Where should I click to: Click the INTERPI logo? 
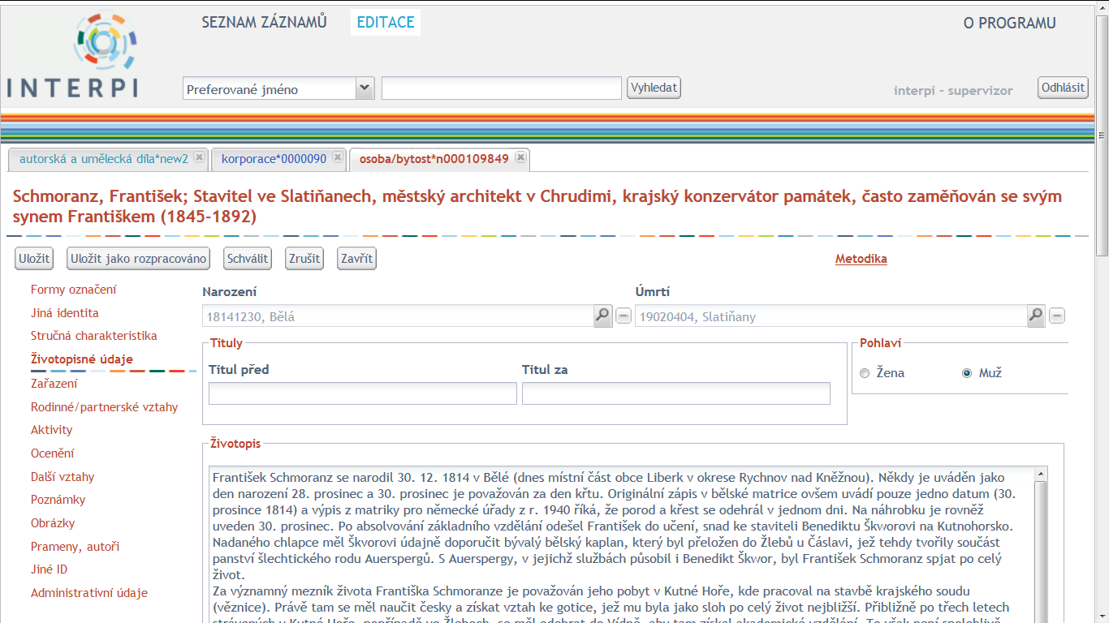point(72,54)
